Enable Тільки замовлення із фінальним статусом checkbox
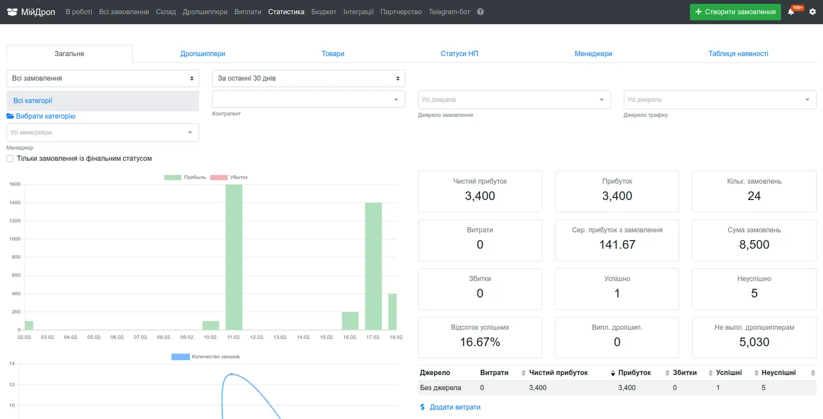Image resolution: width=823 pixels, height=419 pixels. (10, 158)
